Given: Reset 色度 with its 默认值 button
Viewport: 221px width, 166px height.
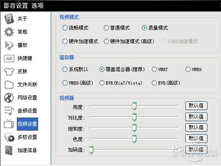Looking at the screenshot, I should coord(196,139).
